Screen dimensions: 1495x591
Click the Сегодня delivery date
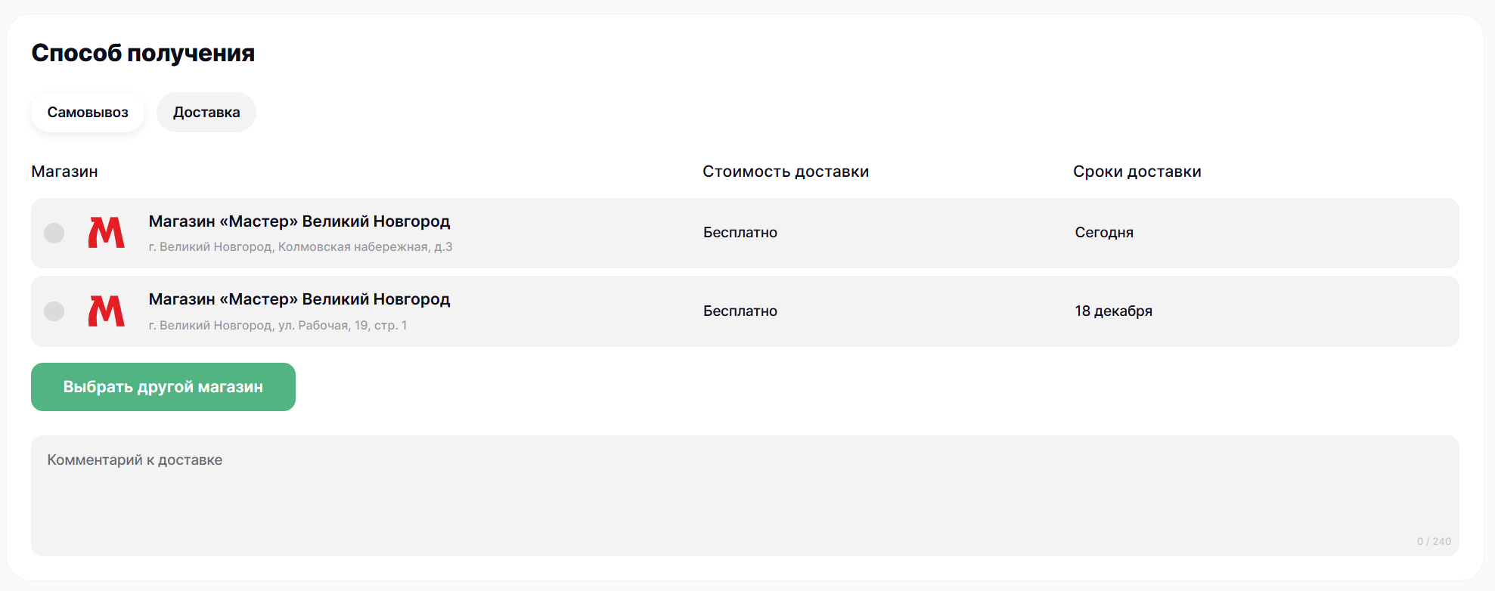click(x=1104, y=233)
